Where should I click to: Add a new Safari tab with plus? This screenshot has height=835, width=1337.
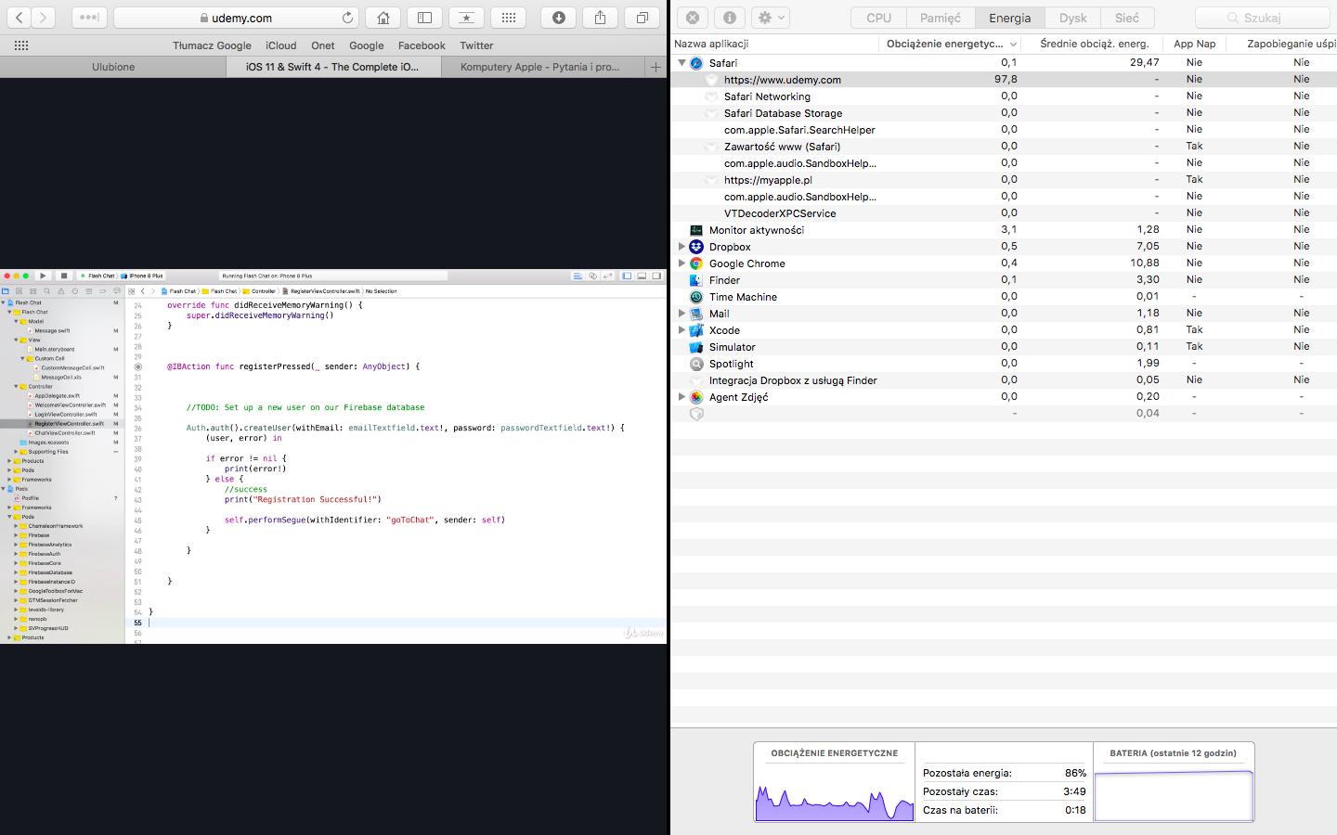656,67
